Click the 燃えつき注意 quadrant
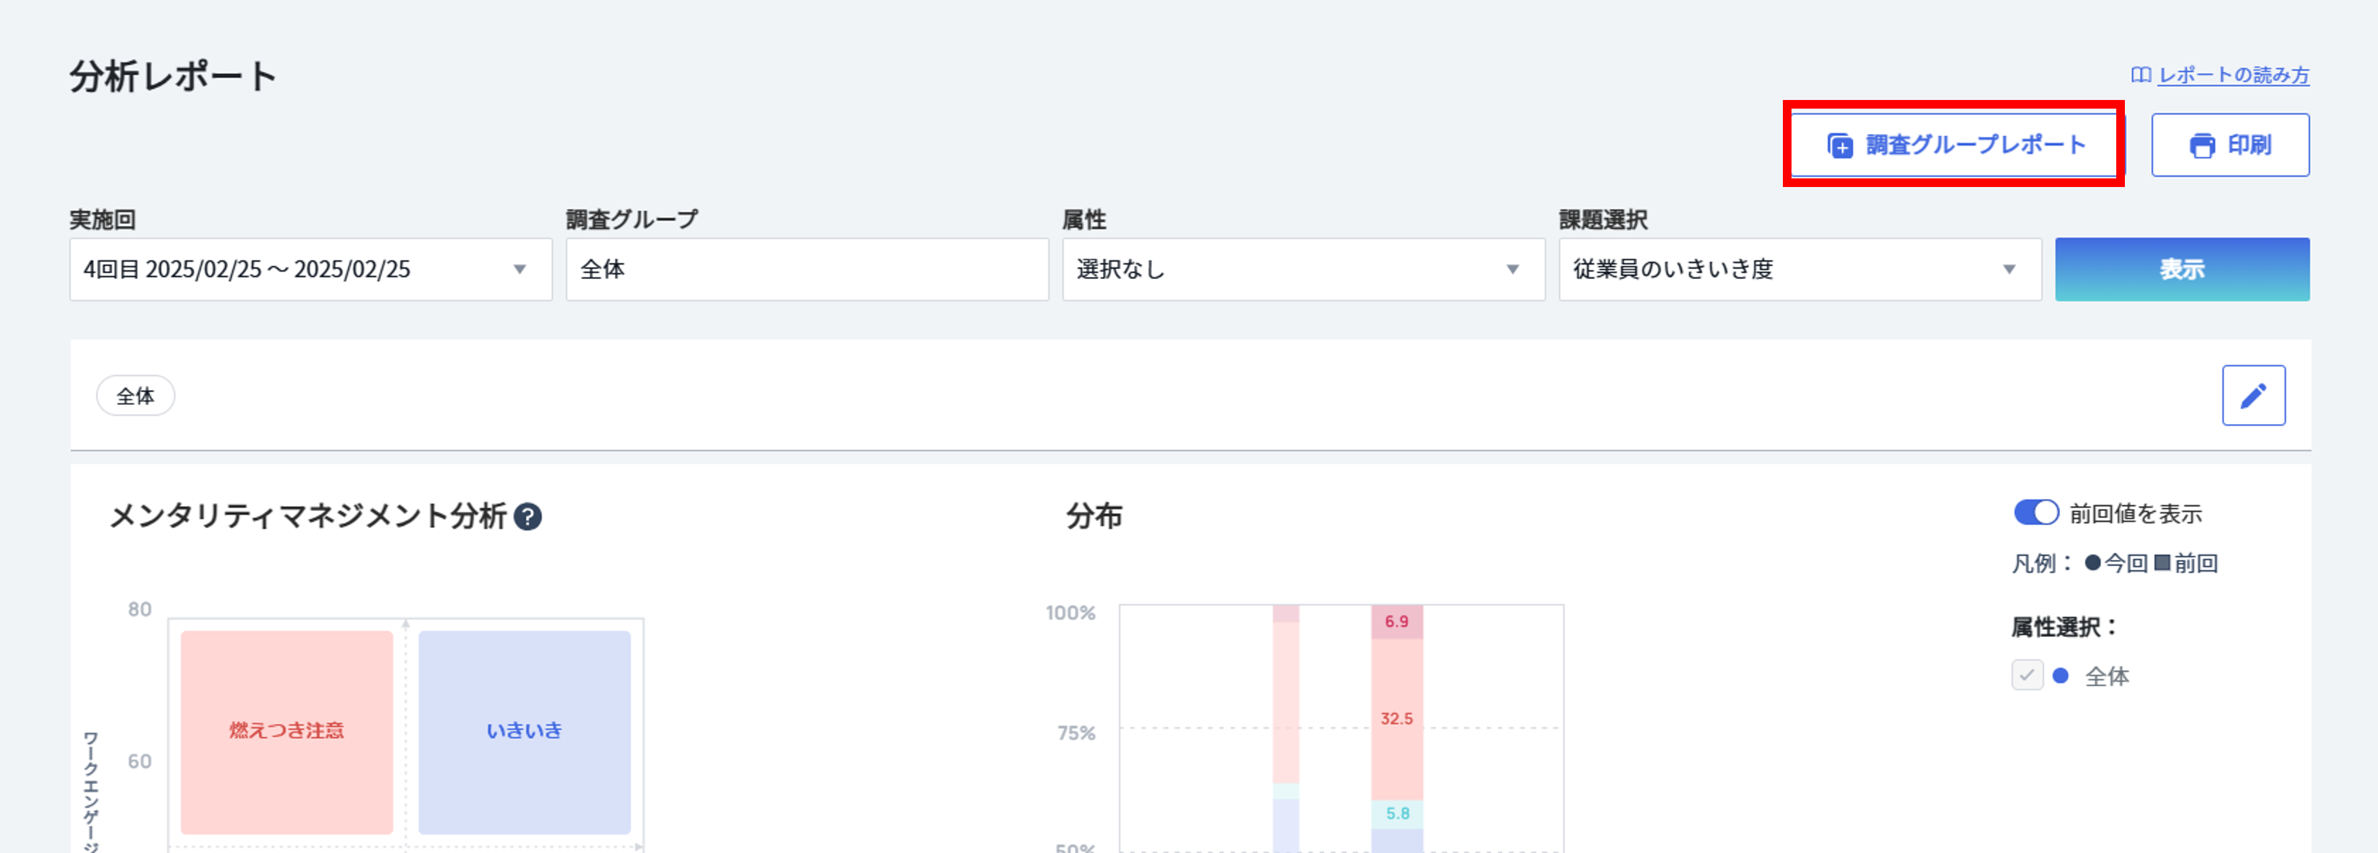 point(287,732)
